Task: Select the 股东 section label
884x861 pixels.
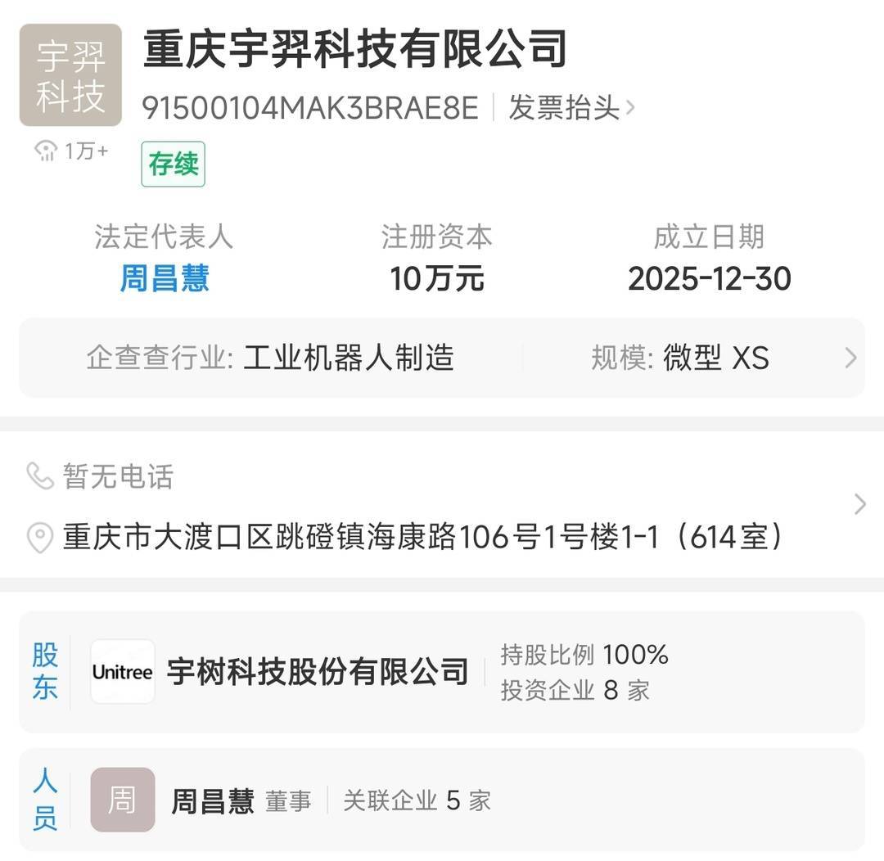Action: click(x=45, y=671)
